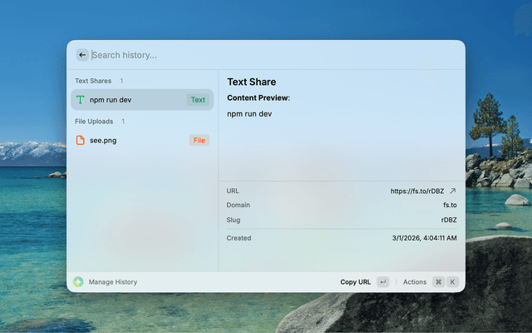Click the Copy URL button
The image size is (532, 333).
tap(355, 282)
